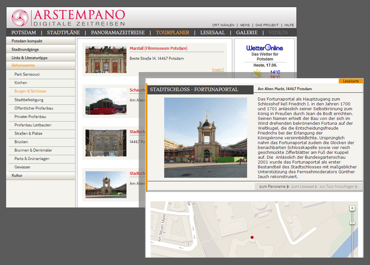Click zur Tour hinzufügen link
370x265 pixels.
pyautogui.click(x=337, y=186)
